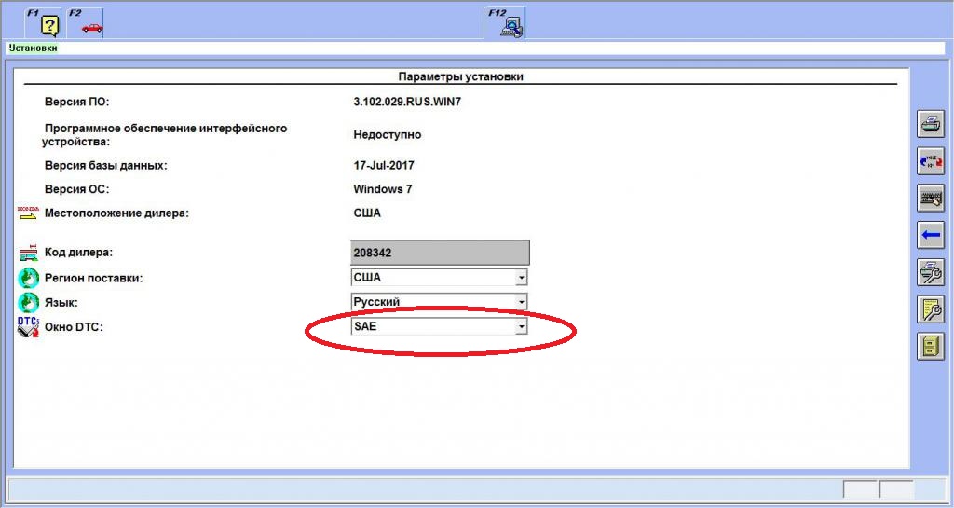Click the printer icon in the side toolbar
This screenshot has width=954, height=508.
(931, 125)
